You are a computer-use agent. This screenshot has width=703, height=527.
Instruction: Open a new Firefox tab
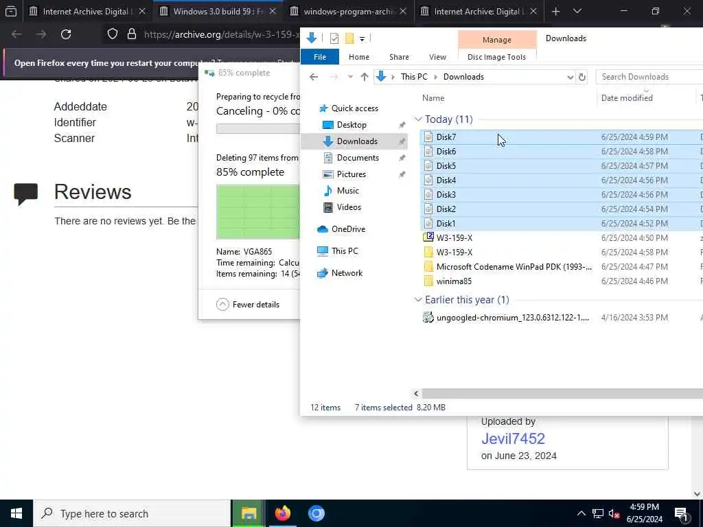coord(555,12)
